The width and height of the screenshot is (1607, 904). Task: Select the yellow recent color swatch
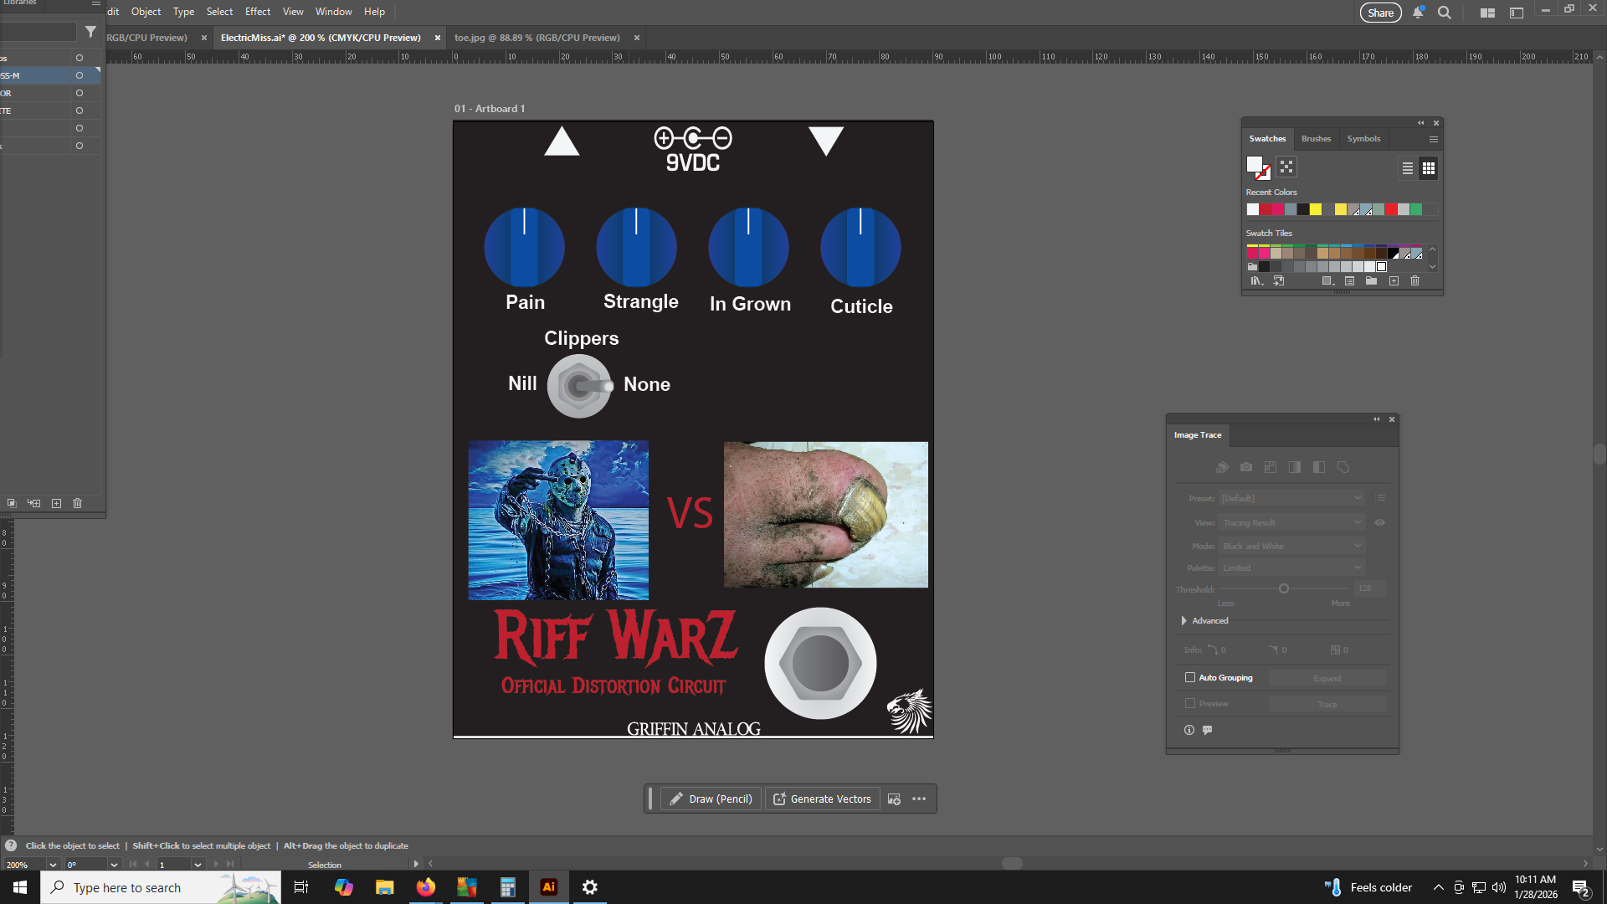click(1316, 209)
